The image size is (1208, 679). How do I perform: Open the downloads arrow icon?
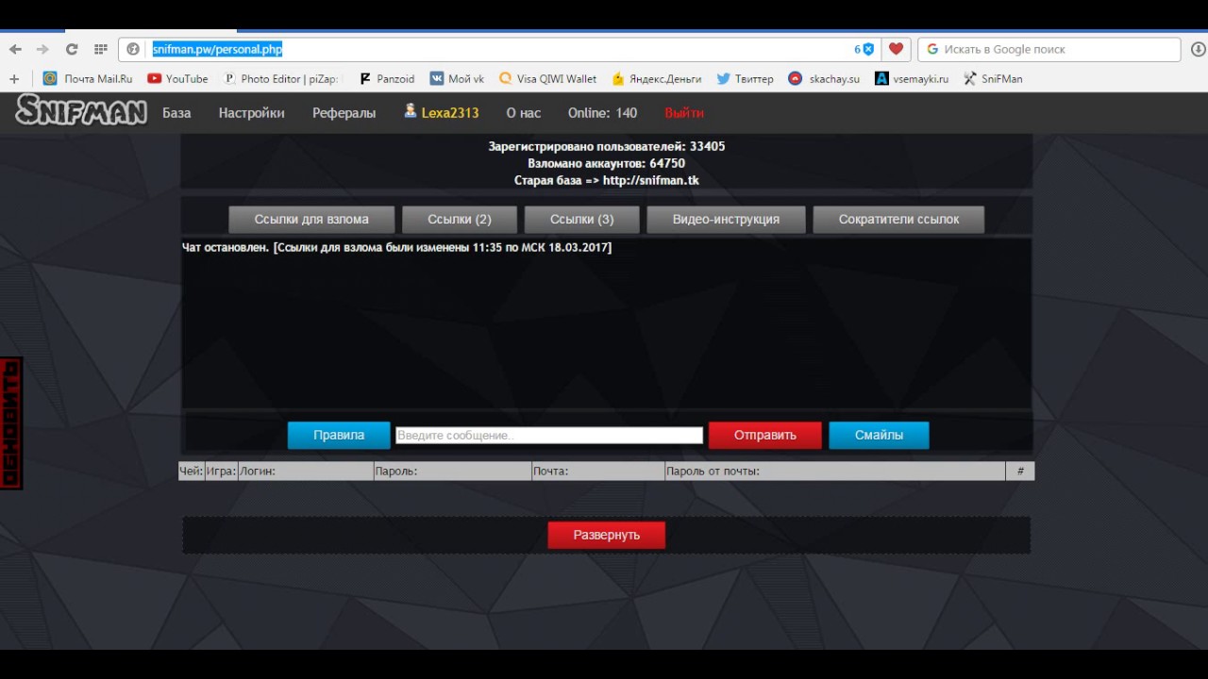click(1199, 49)
